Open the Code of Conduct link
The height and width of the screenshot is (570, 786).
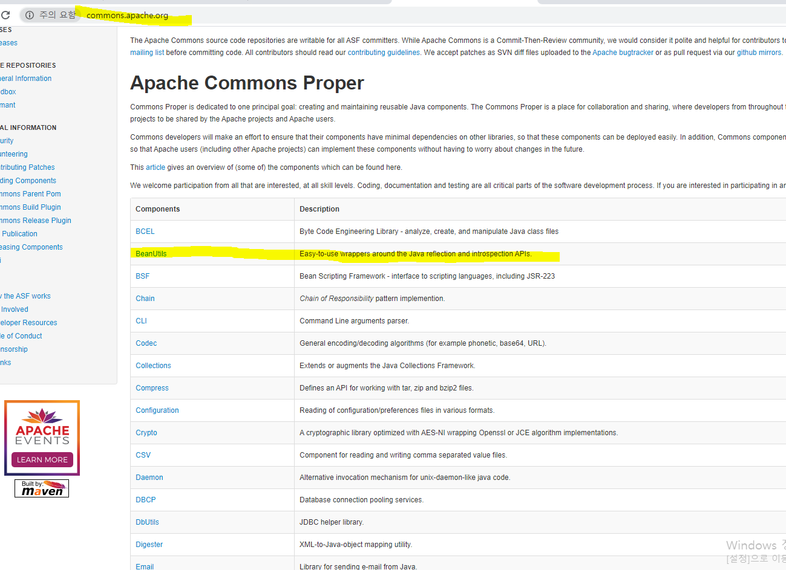tap(21, 336)
